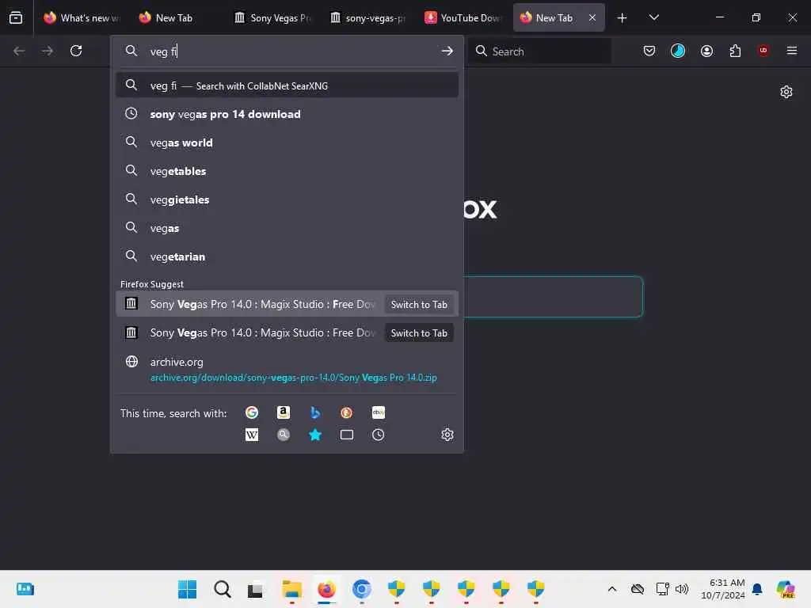Open Windows taskbar Search
This screenshot has height=608, width=811.
[223, 589]
